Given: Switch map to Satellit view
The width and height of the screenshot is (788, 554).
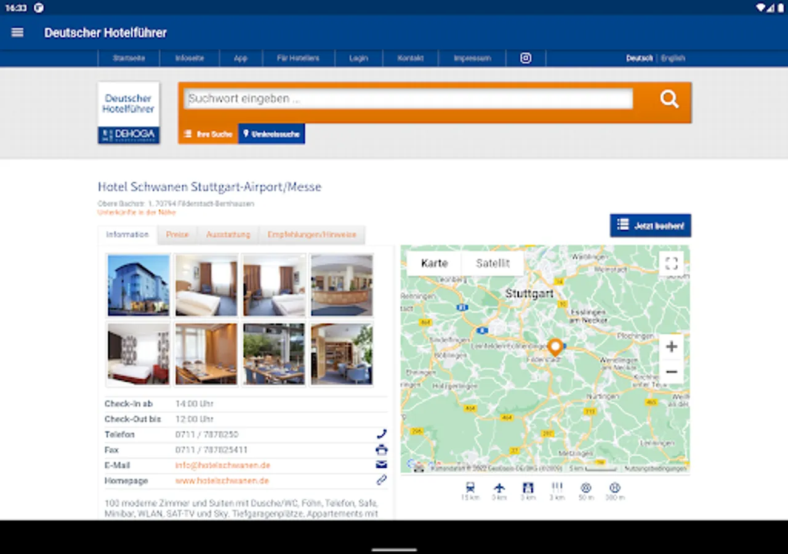Looking at the screenshot, I should (493, 263).
